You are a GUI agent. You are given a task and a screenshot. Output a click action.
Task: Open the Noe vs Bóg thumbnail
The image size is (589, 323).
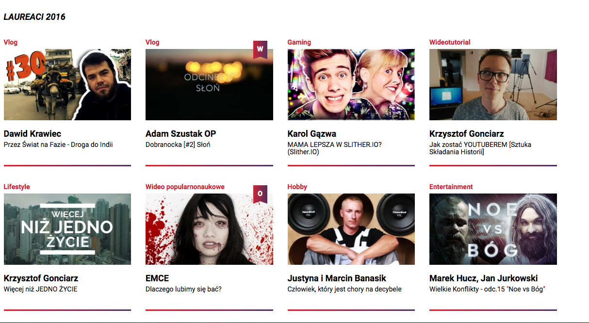tap(493, 229)
